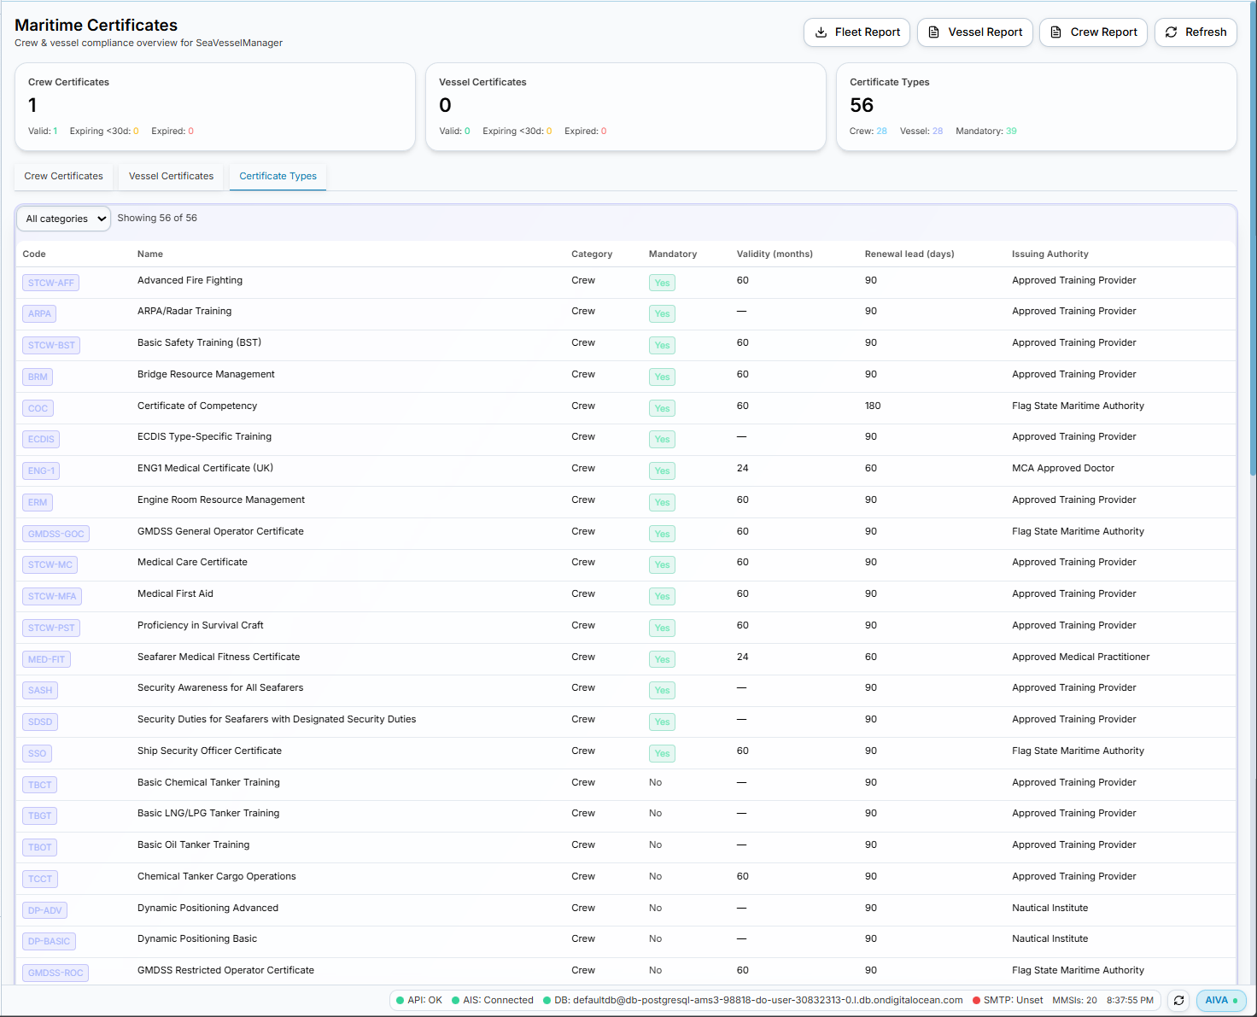This screenshot has width=1257, height=1017.
Task: Switch to the Crew Certificates tab
Action: coord(64,176)
